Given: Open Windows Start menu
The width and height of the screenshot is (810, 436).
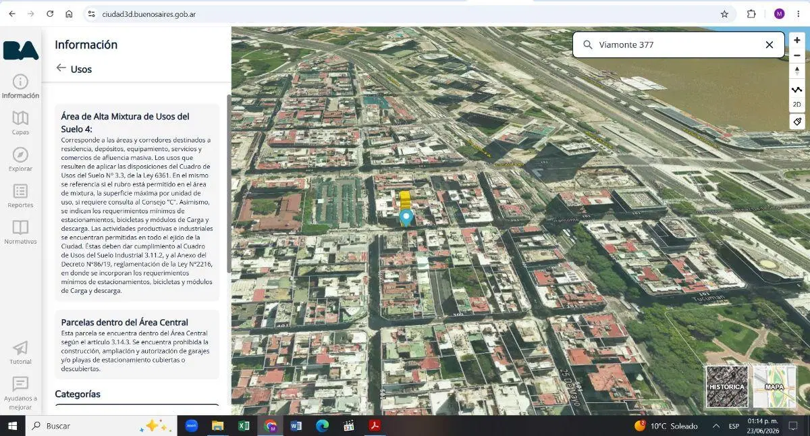Looking at the screenshot, I should coord(12,426).
